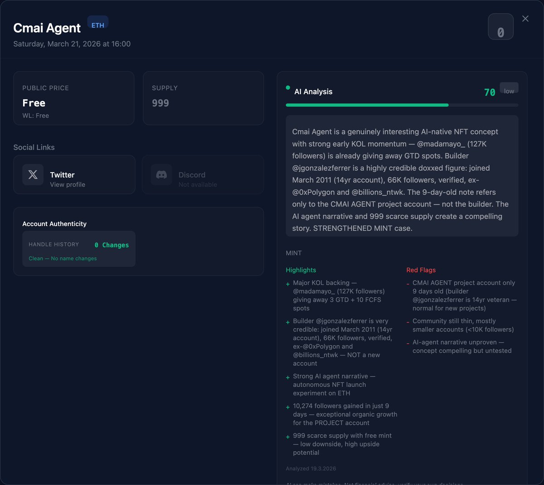Viewport: 544px width, 485px height.
Task: Click the AI analysis summary paragraph
Action: click(x=402, y=176)
